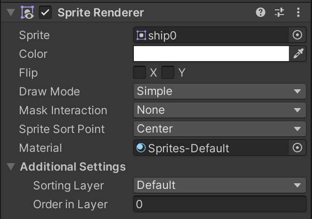Open the Sprite Renderer three-dot menu
Image resolution: width=312 pixels, height=219 pixels.
pos(298,13)
